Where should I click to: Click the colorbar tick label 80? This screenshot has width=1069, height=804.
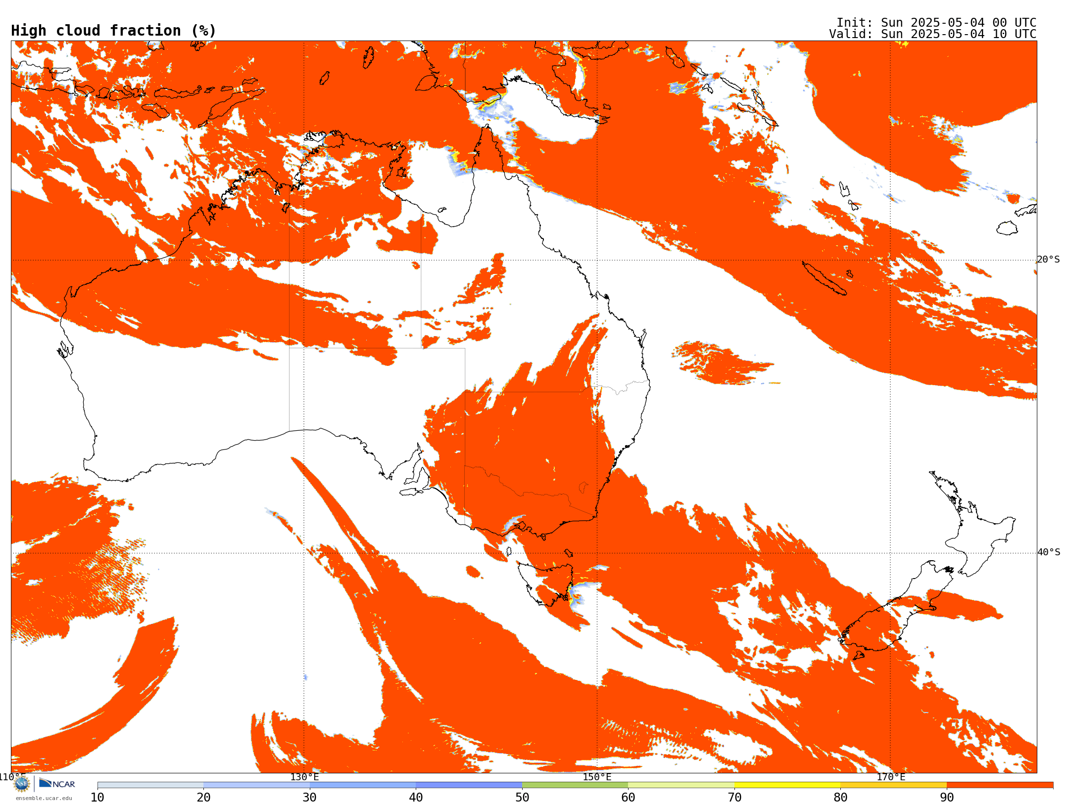coord(840,798)
